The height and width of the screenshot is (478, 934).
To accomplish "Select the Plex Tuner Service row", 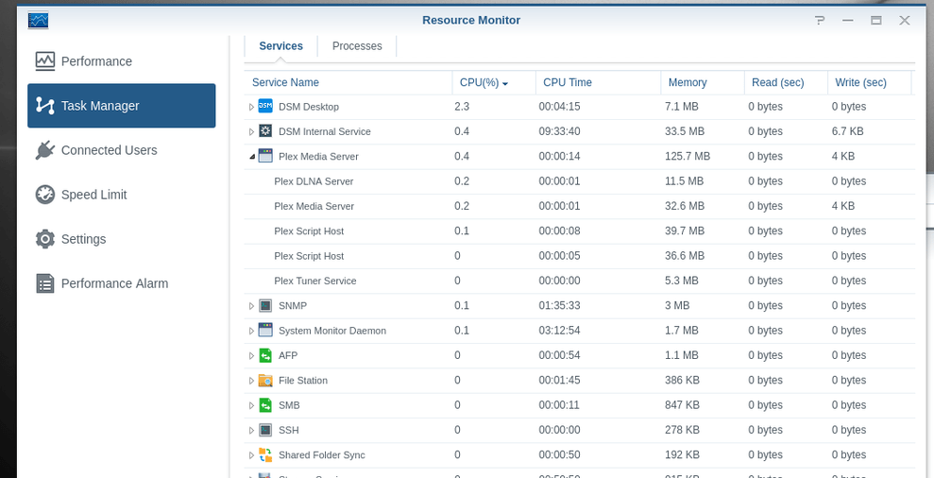I will pyautogui.click(x=580, y=281).
